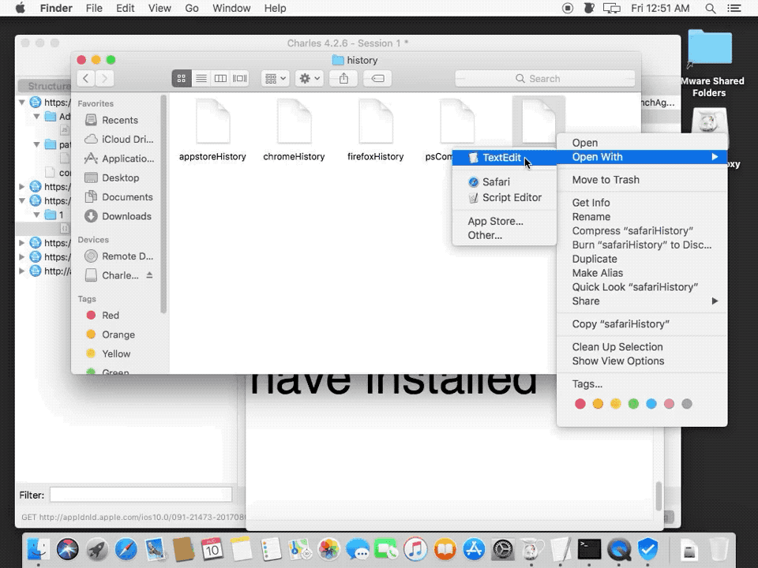Click the Finder Search field
The image size is (758, 568).
click(x=545, y=78)
